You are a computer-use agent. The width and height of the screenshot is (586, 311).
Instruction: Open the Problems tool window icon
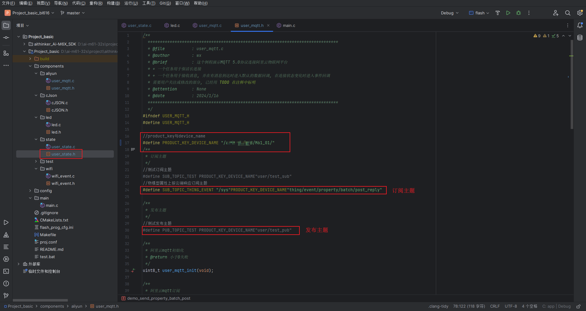point(6,284)
